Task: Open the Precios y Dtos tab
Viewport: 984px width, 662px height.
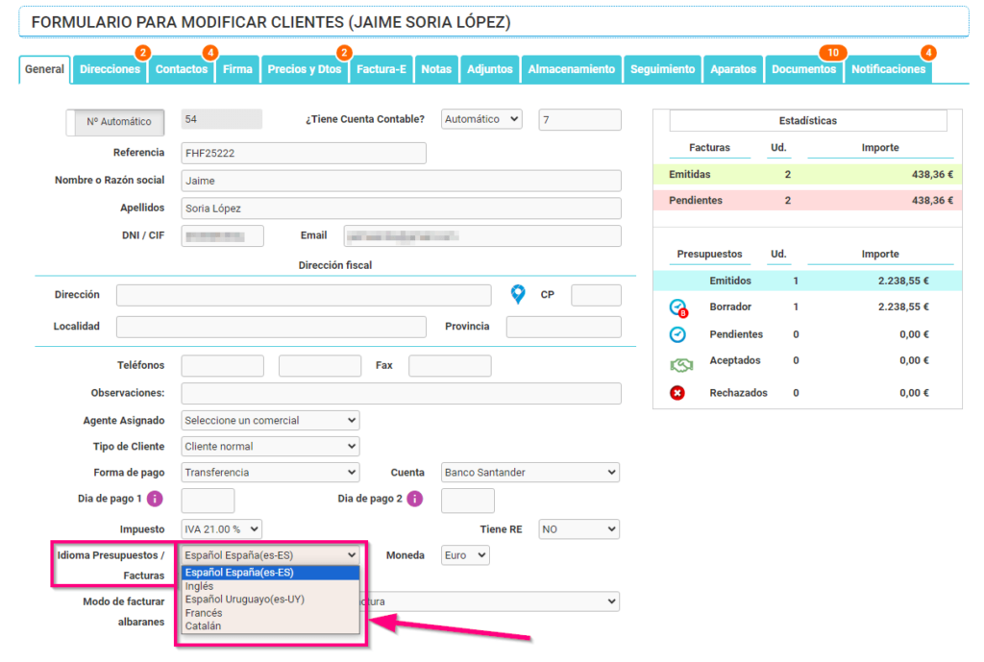Action: [305, 69]
